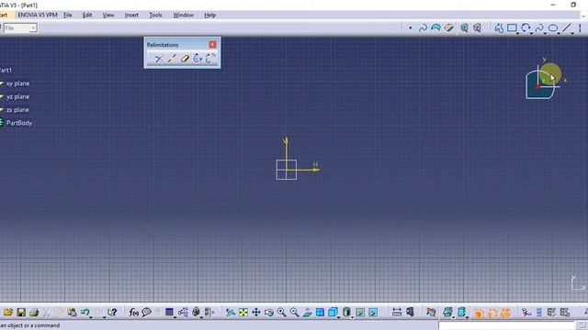Select PartBody in the specification tree
588x330 pixels.
[18, 123]
